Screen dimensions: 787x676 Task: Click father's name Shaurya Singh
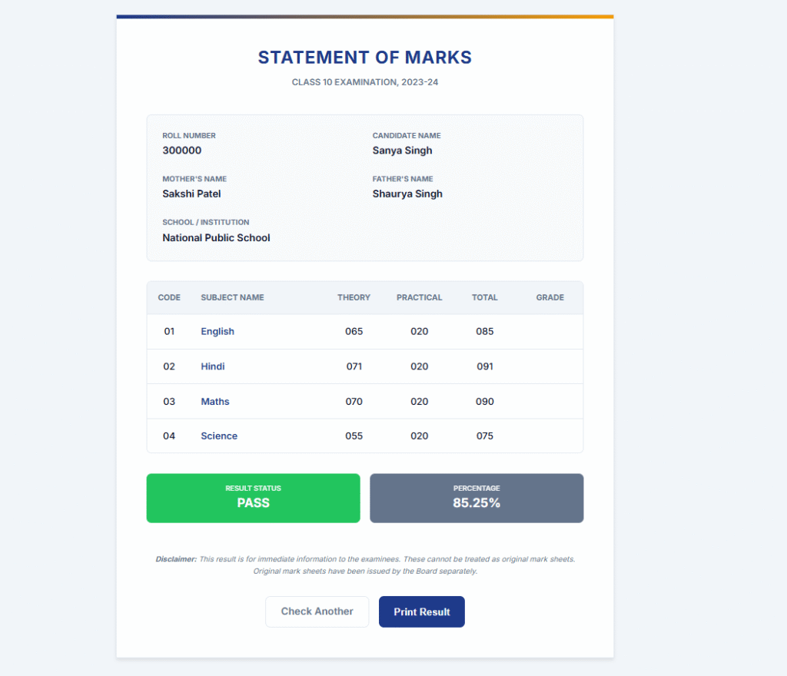(407, 194)
